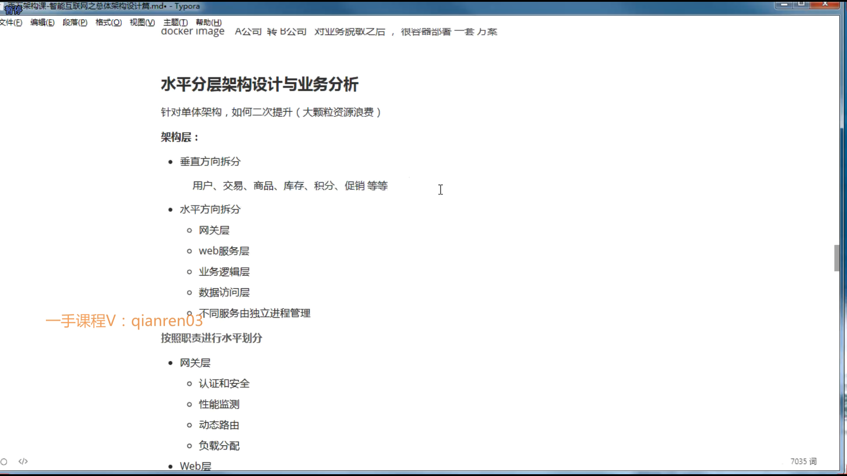
Task: Open the 主题(T) themes menu
Action: [x=175, y=22]
